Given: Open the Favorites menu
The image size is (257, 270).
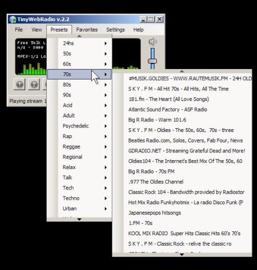Looking at the screenshot, I should pos(87,30).
